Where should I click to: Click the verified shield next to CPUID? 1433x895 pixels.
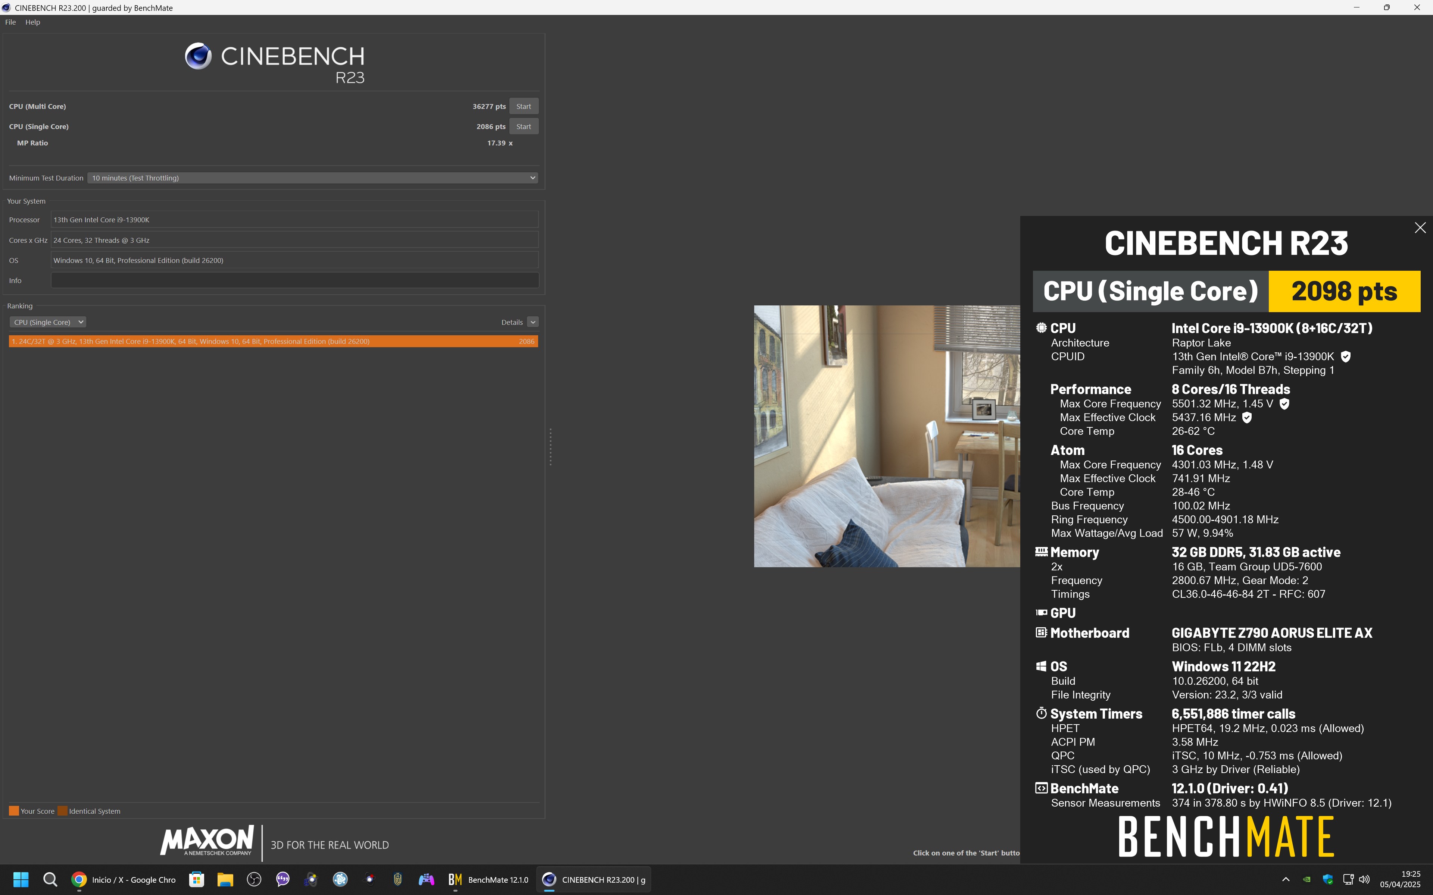(1345, 357)
